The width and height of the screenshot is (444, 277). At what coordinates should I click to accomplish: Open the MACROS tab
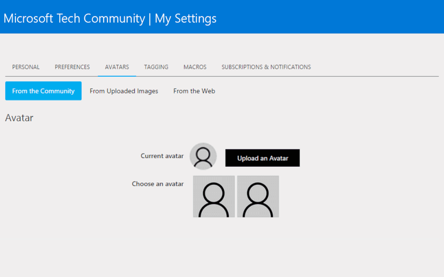(195, 67)
